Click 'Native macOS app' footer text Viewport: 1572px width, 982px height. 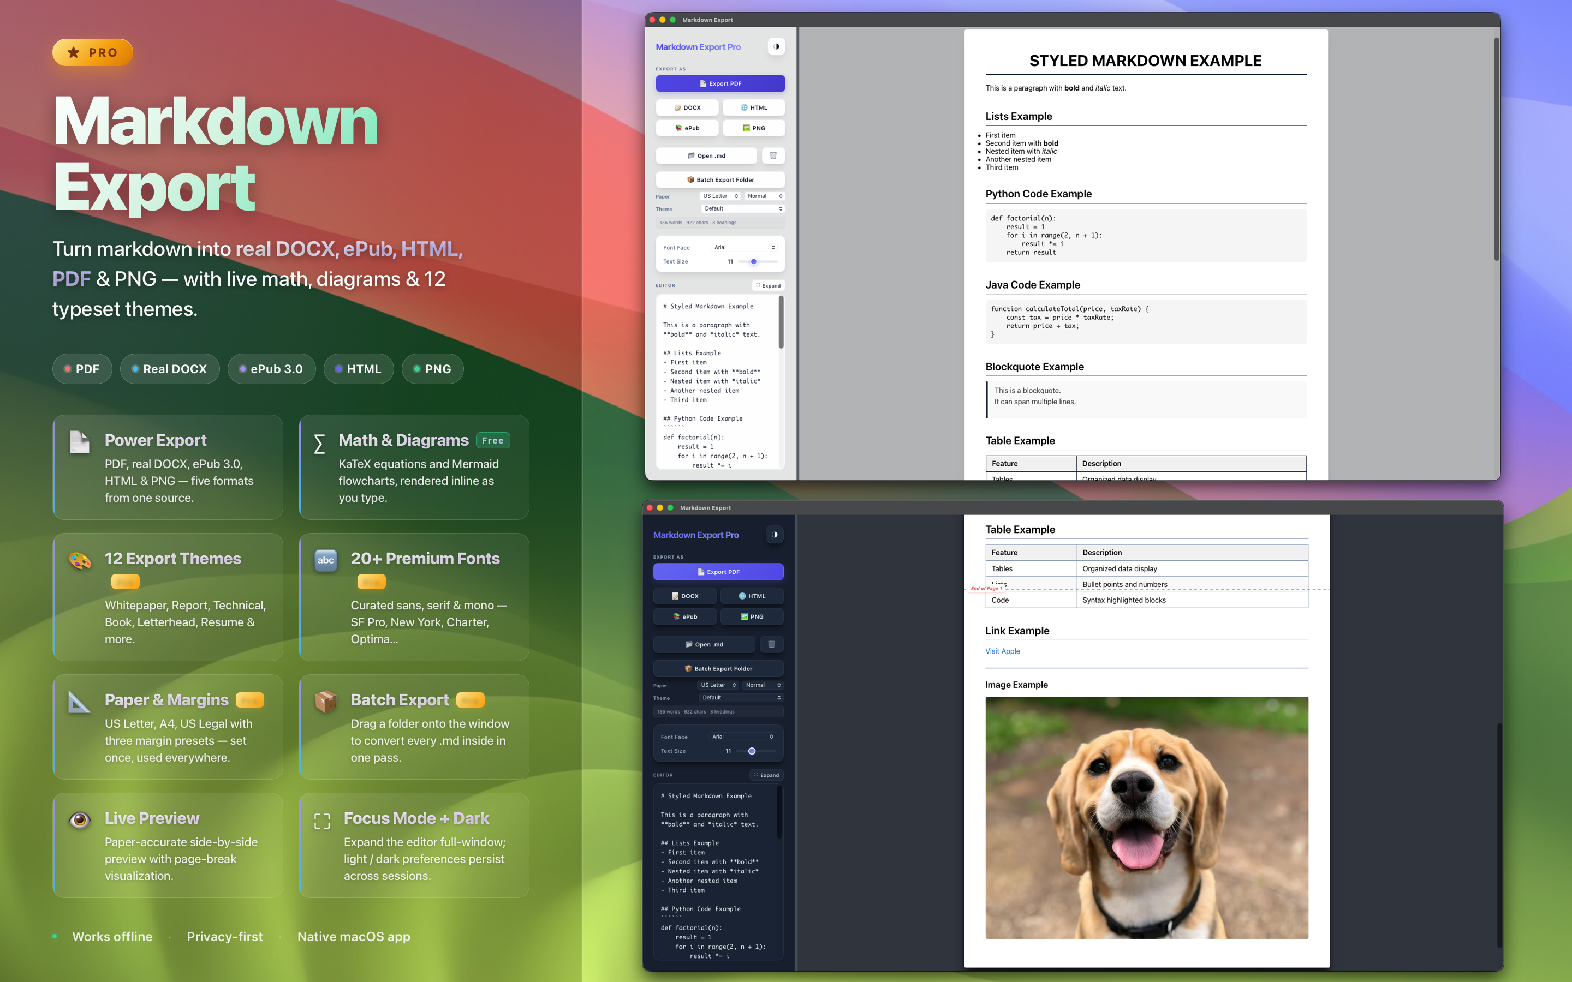(x=353, y=937)
